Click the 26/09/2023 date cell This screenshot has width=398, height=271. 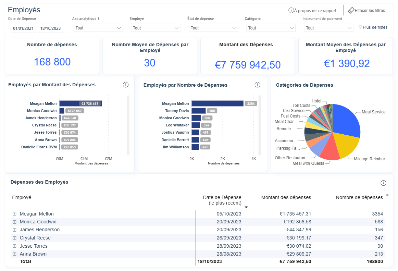229,238
